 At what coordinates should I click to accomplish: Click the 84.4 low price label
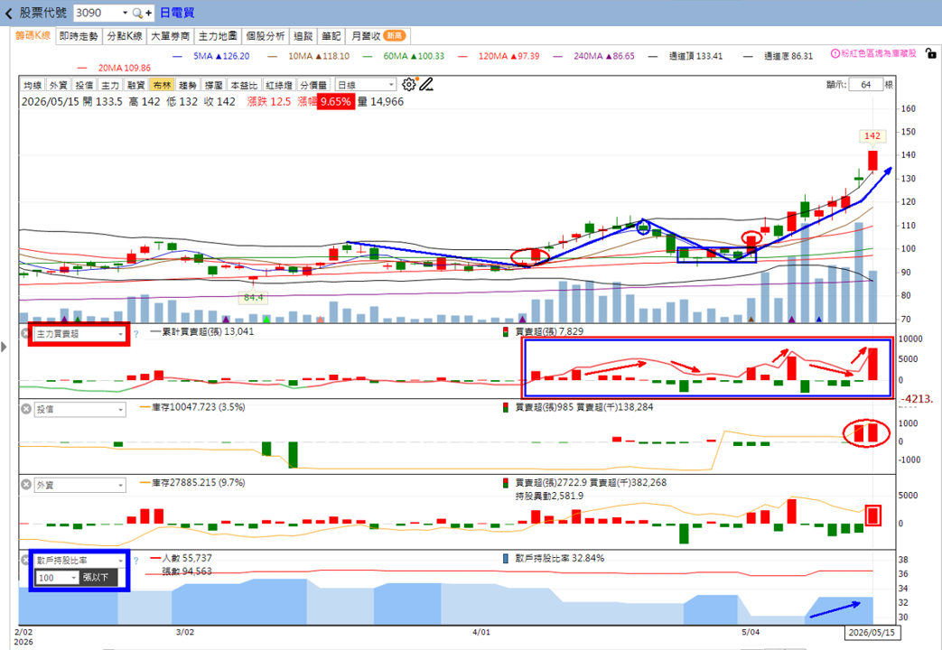(x=254, y=297)
